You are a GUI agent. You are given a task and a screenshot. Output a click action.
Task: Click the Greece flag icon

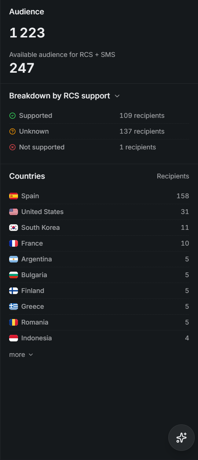pos(14,307)
